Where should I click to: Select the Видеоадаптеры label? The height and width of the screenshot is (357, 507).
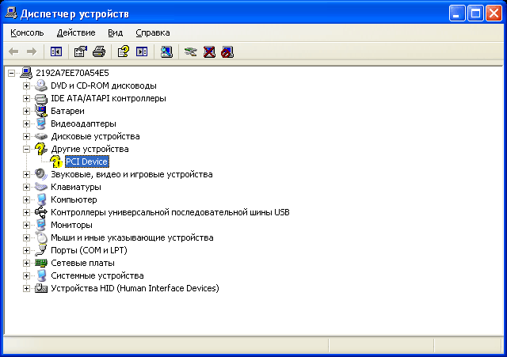83,123
